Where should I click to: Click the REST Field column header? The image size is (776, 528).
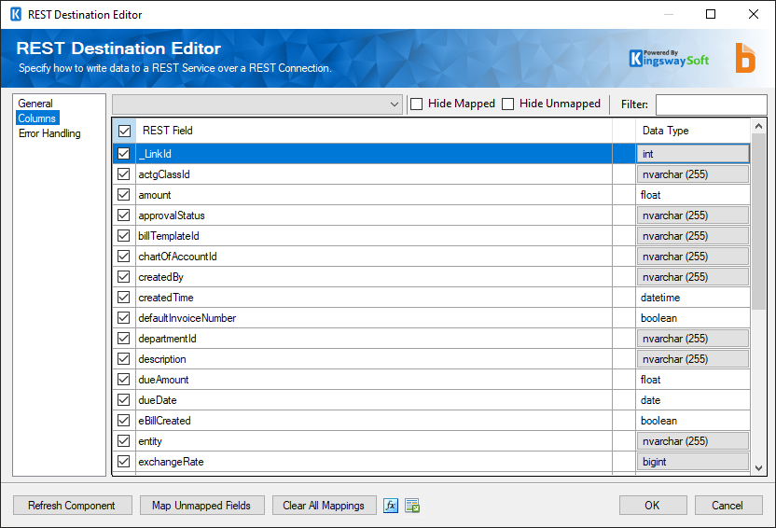coord(374,131)
